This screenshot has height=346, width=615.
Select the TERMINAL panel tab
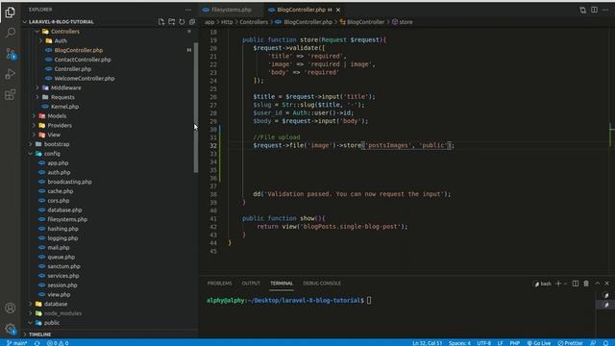tap(282, 284)
